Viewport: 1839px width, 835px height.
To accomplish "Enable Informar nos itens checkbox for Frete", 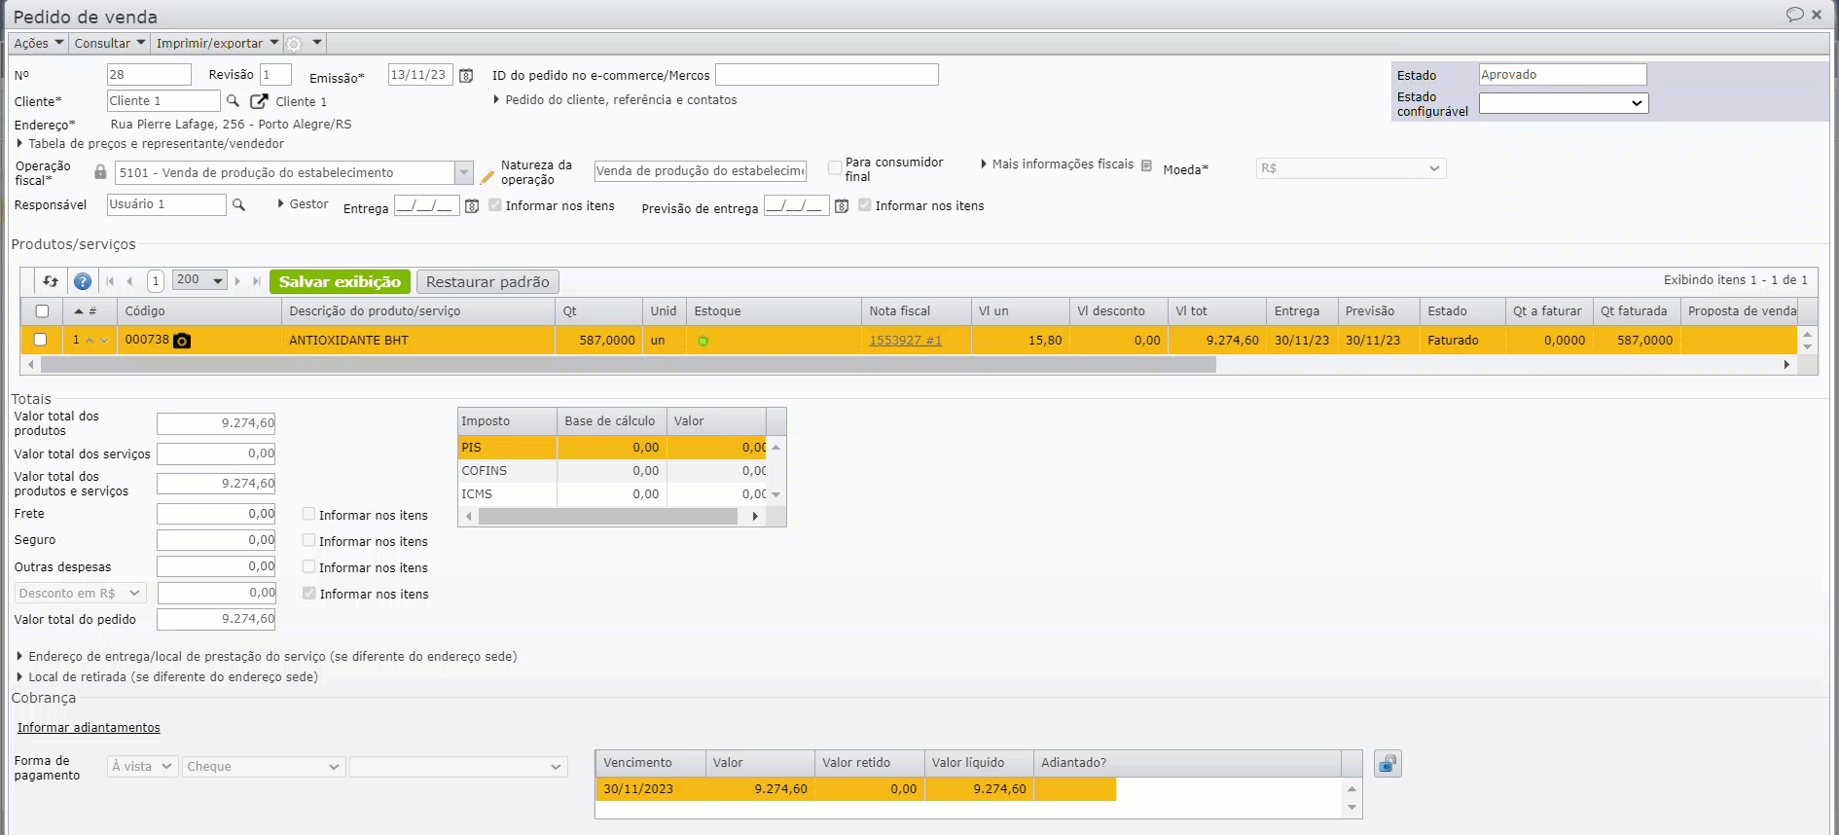I will tap(308, 514).
